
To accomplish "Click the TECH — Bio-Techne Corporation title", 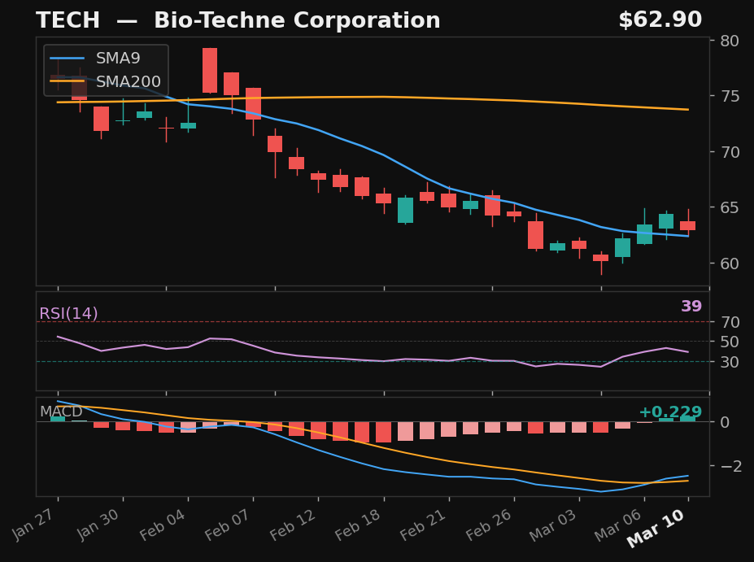I will tap(238, 20).
